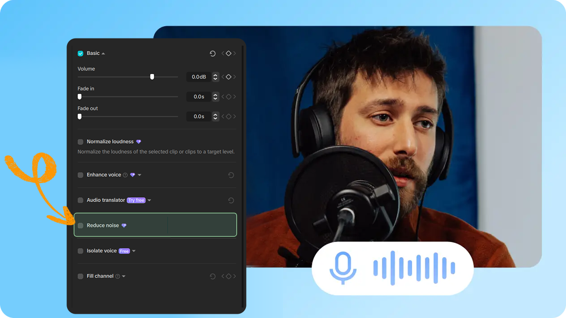Enable the Reduce noise checkbox

click(x=80, y=225)
